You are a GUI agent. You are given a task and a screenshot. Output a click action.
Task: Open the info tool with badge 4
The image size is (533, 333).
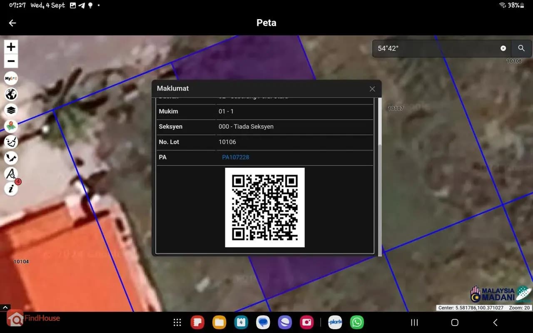[11, 189]
